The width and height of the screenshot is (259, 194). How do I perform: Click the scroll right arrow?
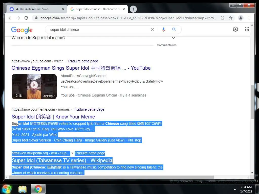click(248, 177)
